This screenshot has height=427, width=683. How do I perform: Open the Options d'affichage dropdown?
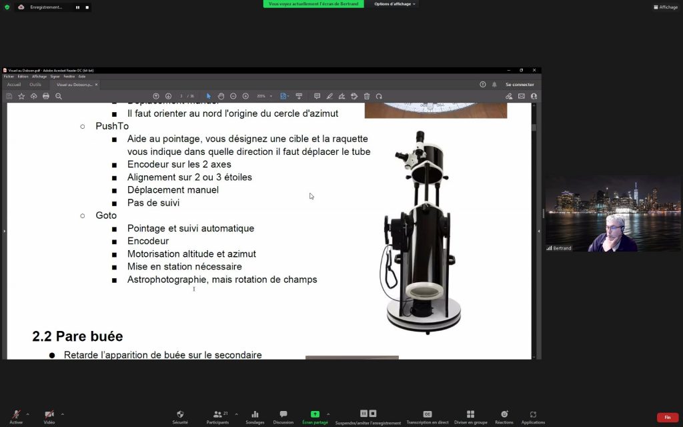[395, 4]
